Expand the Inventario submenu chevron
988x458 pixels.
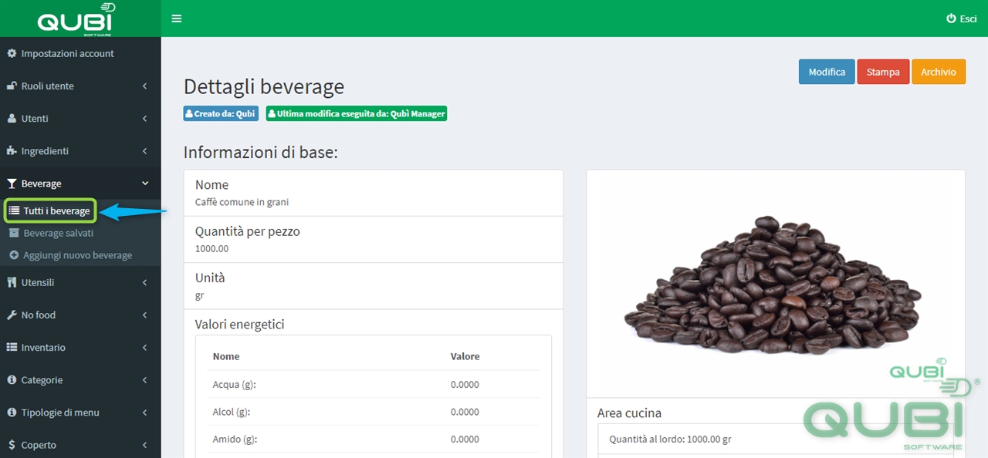coord(145,348)
